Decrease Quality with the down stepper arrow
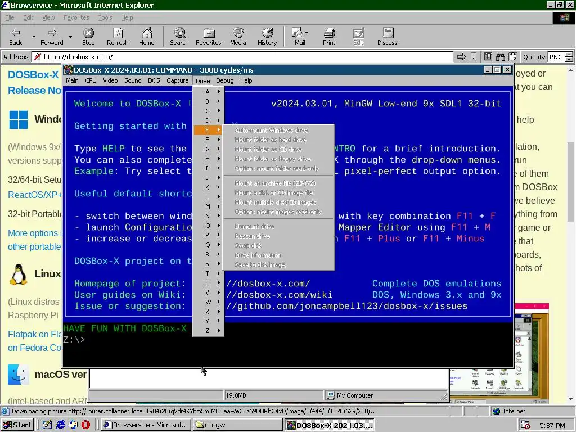 569,59
